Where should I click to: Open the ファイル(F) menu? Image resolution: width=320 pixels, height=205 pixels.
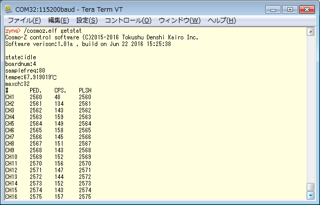(x=24, y=20)
